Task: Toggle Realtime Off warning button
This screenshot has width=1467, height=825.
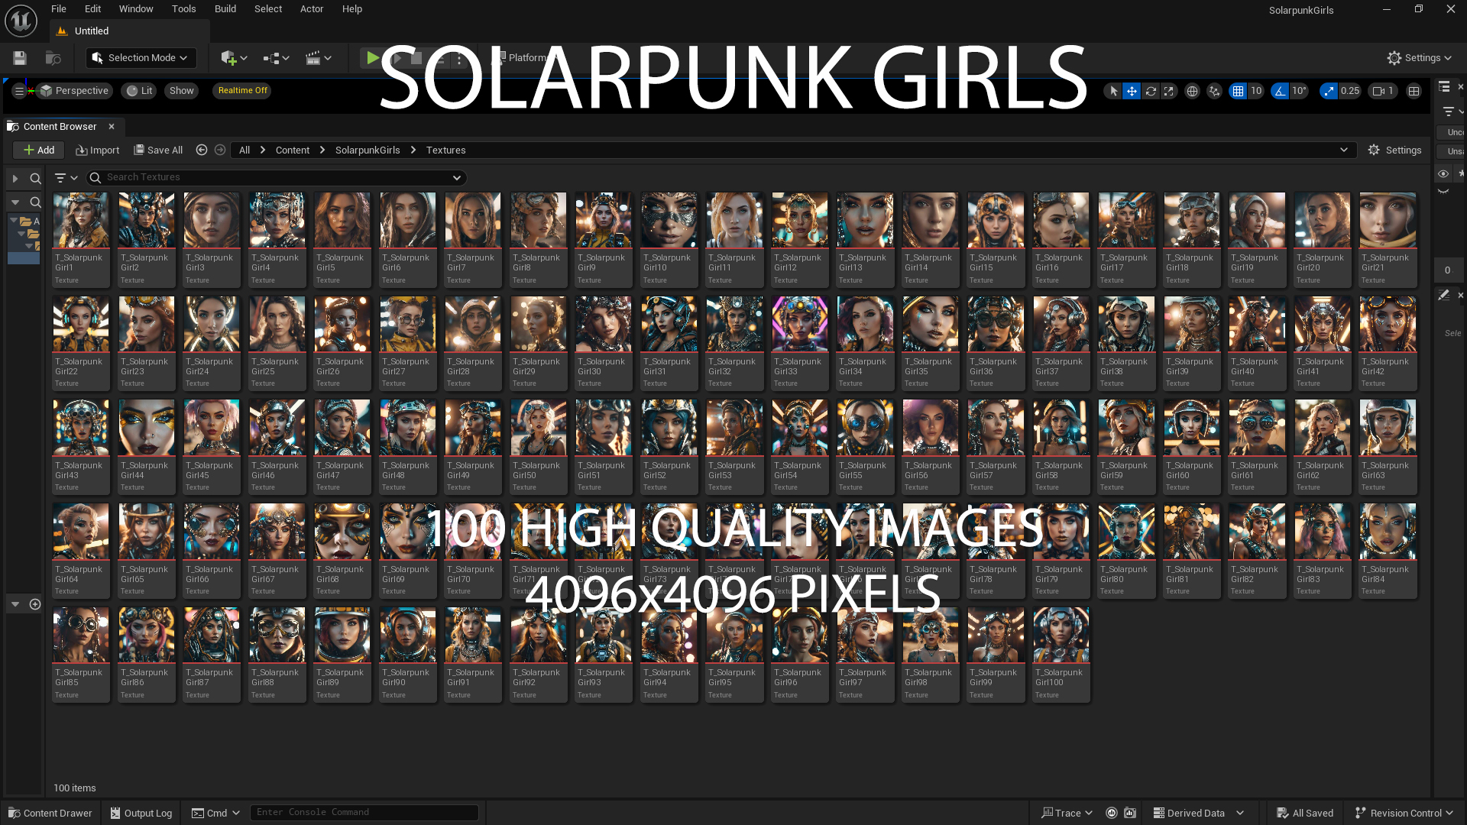Action: pyautogui.click(x=243, y=91)
